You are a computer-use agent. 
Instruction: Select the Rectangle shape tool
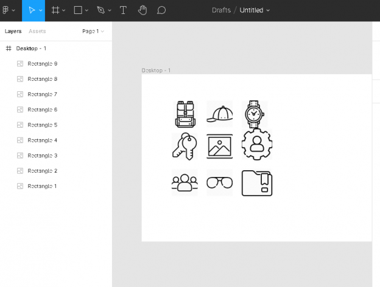tap(78, 10)
